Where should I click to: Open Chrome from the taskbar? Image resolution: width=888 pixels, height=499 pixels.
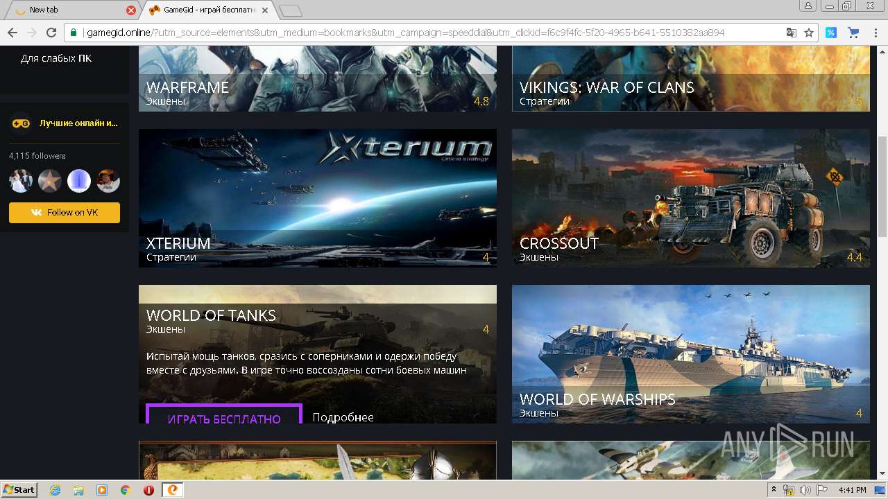click(x=126, y=490)
